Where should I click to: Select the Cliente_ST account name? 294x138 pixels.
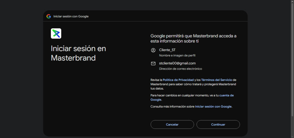click(167, 50)
